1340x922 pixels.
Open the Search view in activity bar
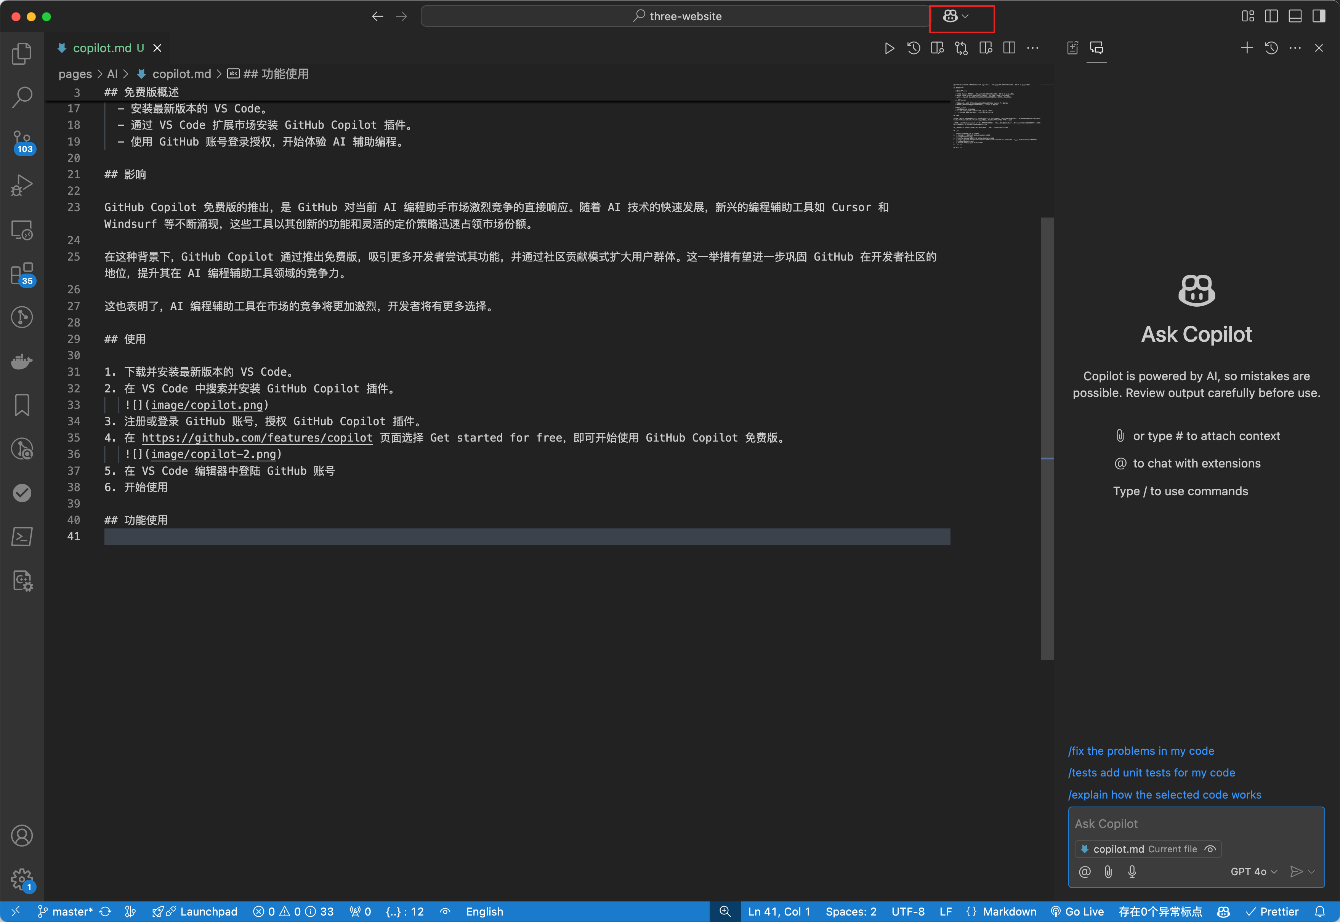[x=22, y=97]
